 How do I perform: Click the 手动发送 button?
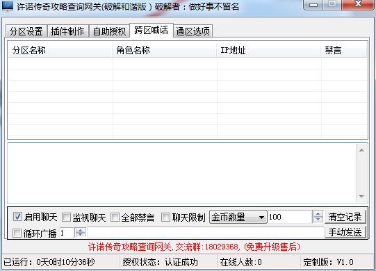coord(345,232)
